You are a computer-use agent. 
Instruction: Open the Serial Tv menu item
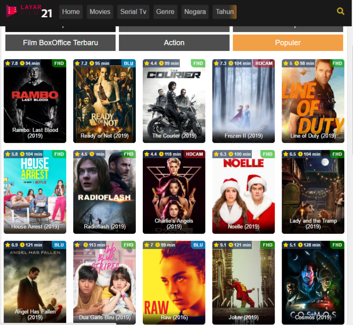133,12
